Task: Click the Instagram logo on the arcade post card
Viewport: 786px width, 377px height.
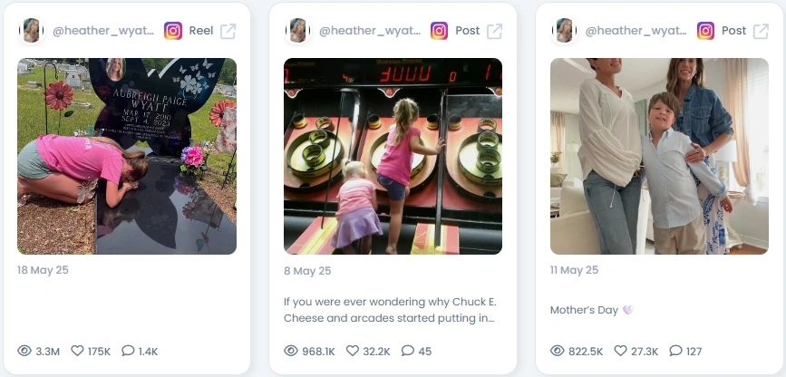Action: click(439, 31)
